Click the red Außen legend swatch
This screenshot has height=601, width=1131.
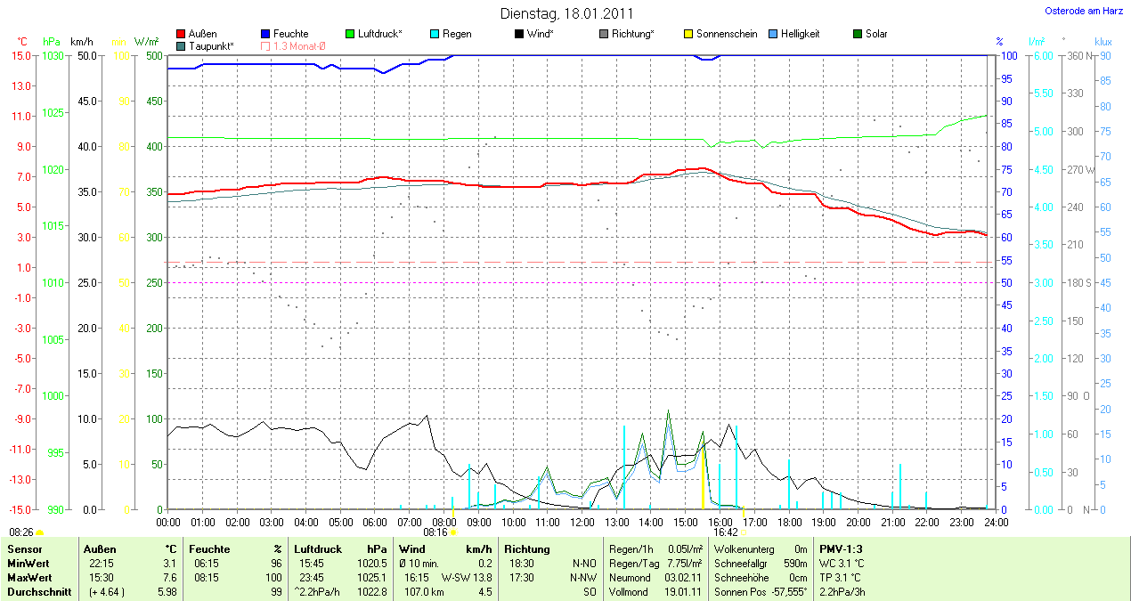182,34
